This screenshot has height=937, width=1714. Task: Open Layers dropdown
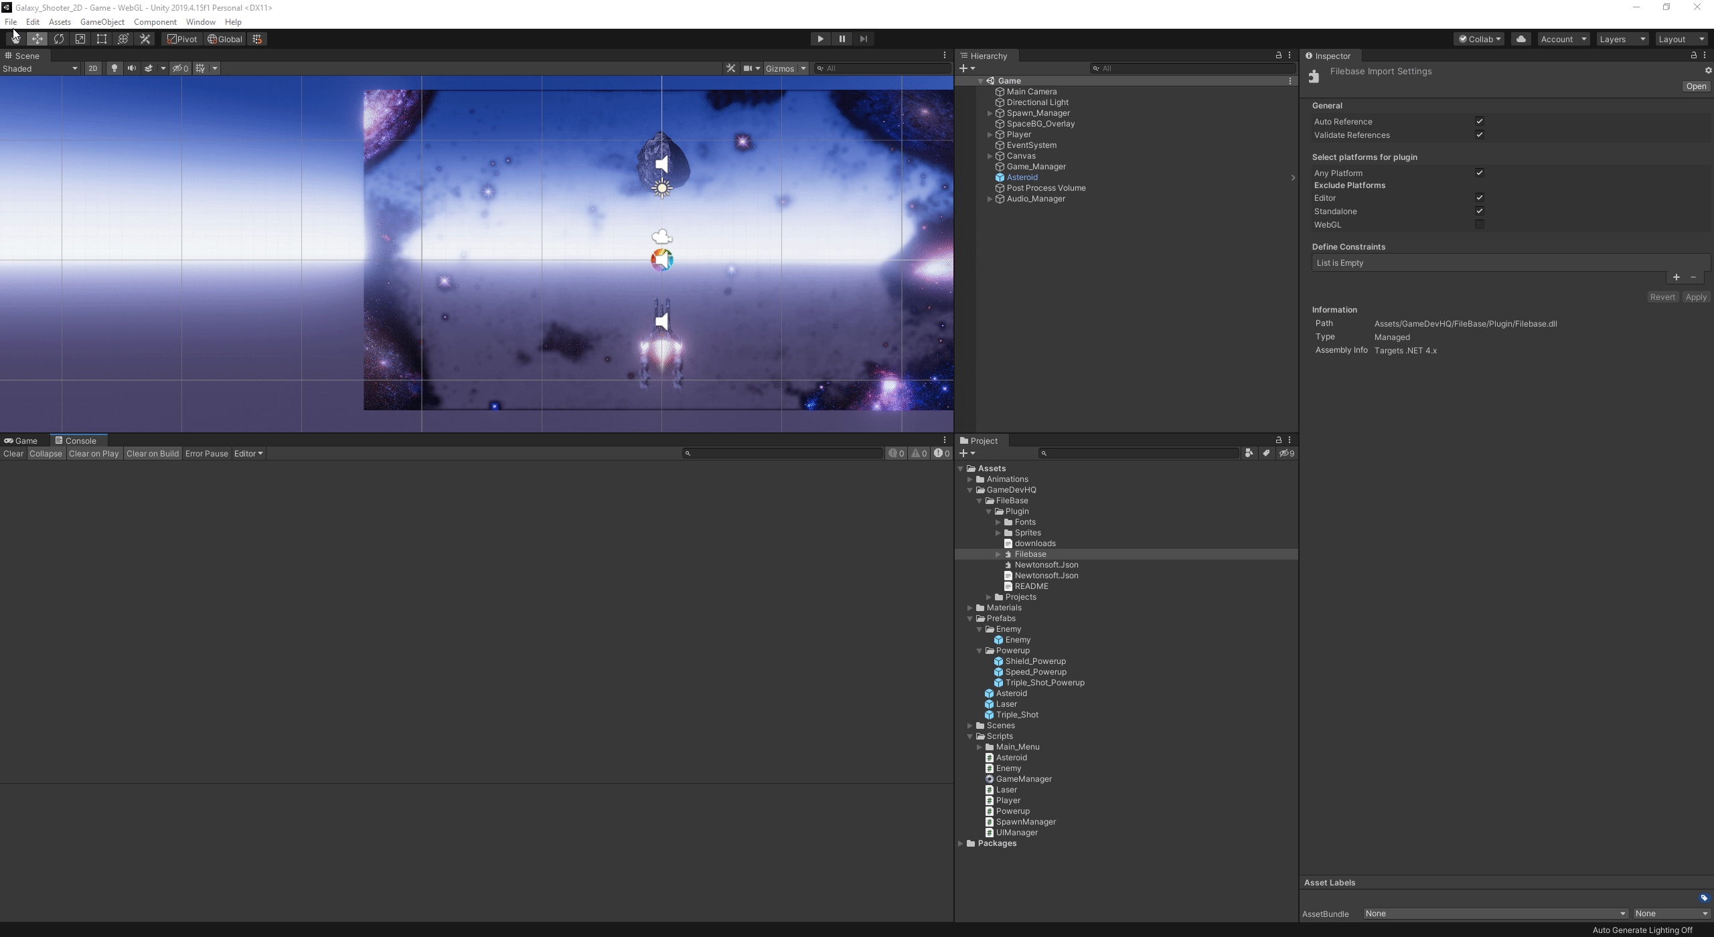point(1622,39)
